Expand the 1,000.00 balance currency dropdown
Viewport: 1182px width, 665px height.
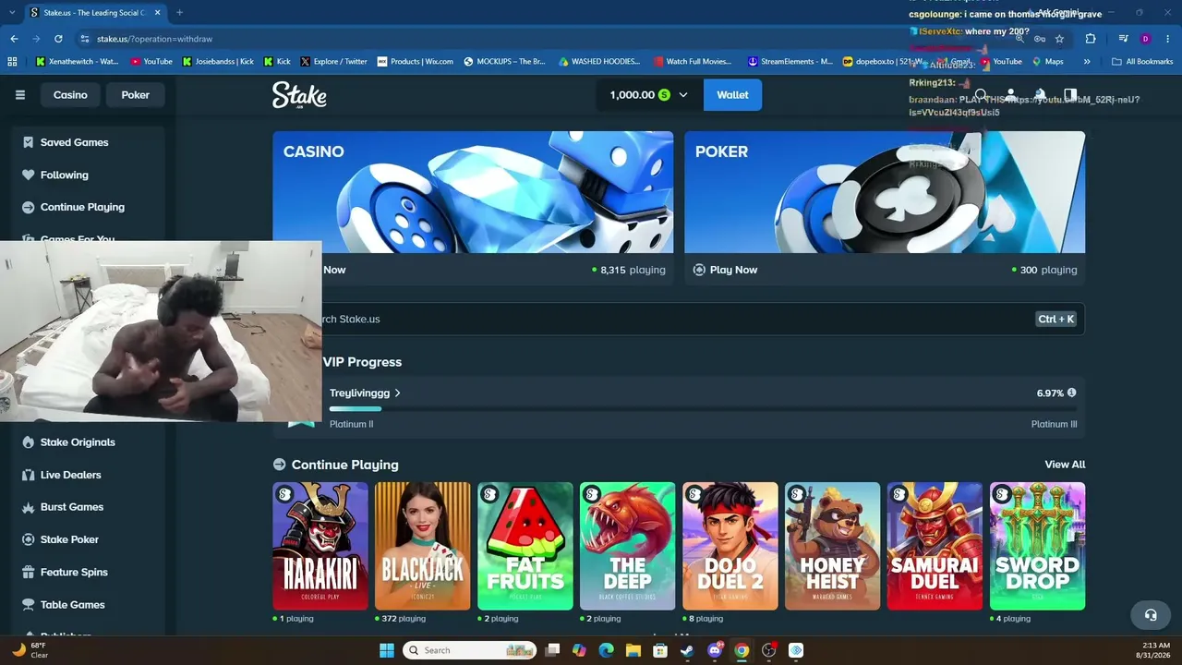[x=683, y=95]
